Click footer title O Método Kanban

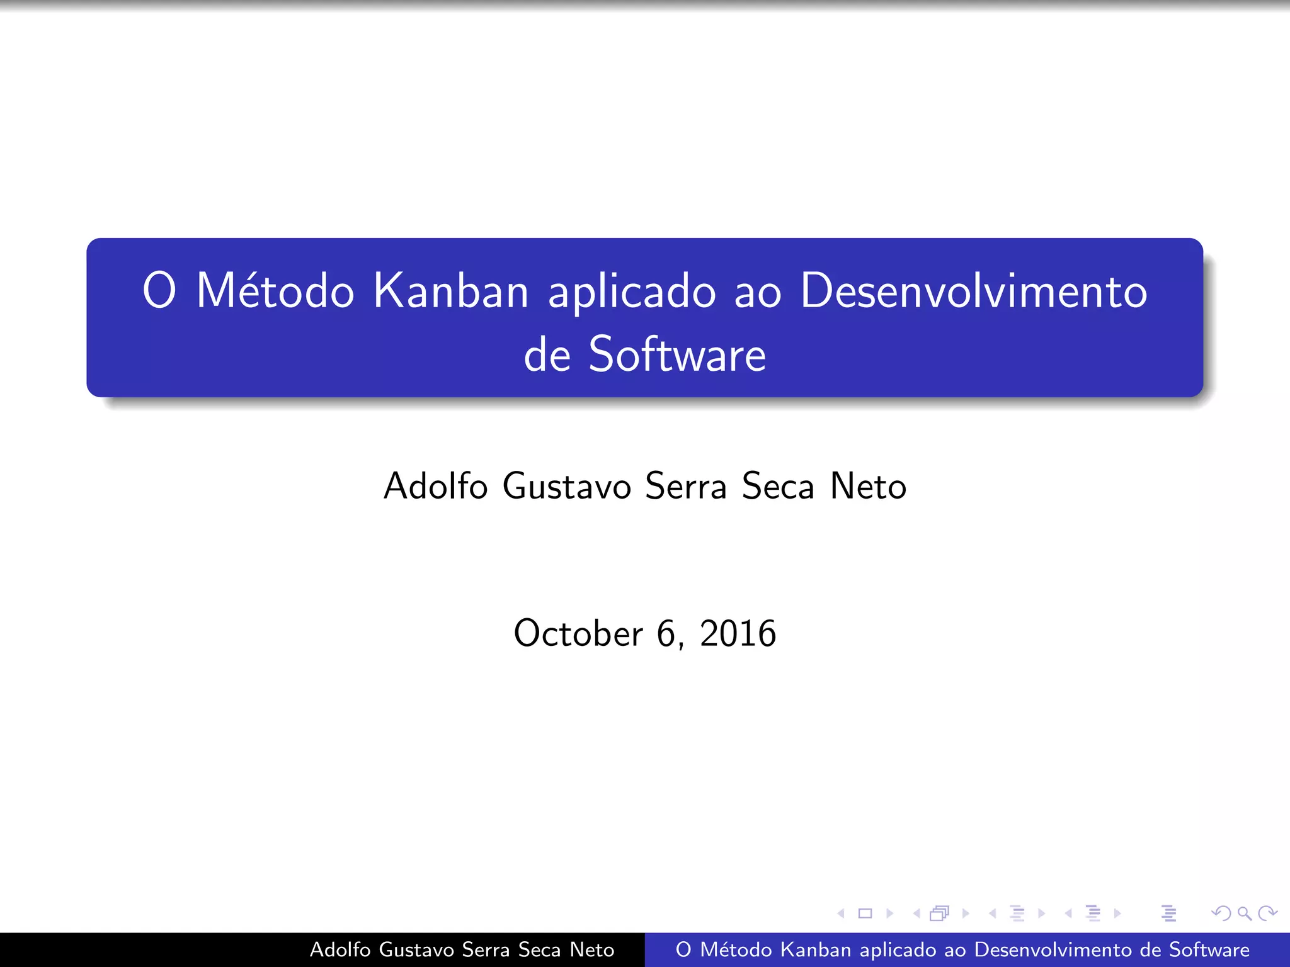tap(962, 950)
